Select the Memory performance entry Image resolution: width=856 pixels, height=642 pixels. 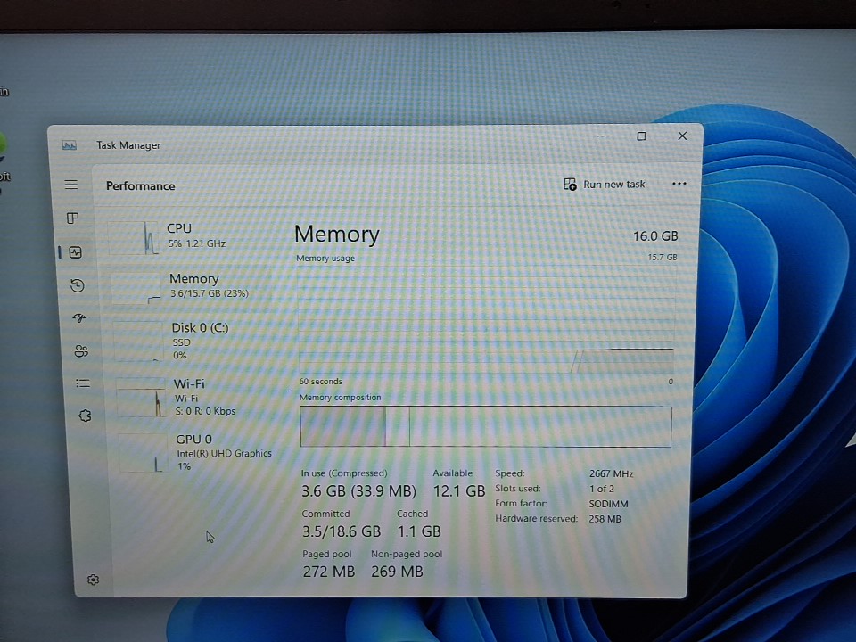pos(196,285)
